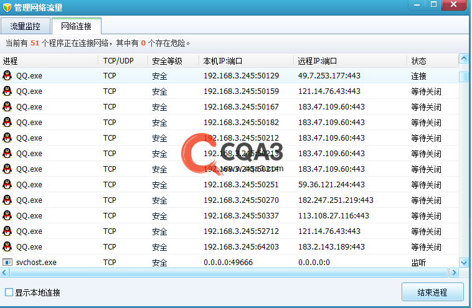Select QQ icon of local port 50167 row
This screenshot has height=308, width=472.
(x=7, y=107)
